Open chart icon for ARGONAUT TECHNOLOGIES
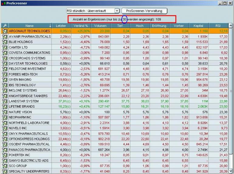The width and height of the screenshot is (234, 174). [x=4, y=31]
